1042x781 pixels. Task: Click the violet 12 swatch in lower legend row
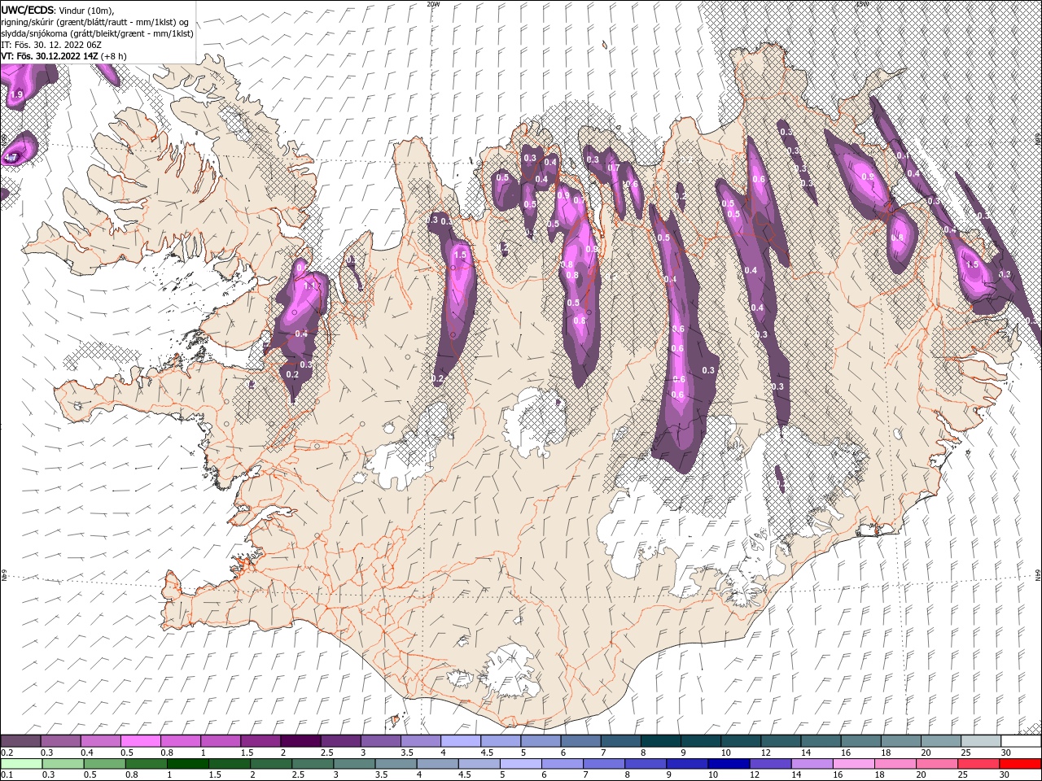click(768, 764)
